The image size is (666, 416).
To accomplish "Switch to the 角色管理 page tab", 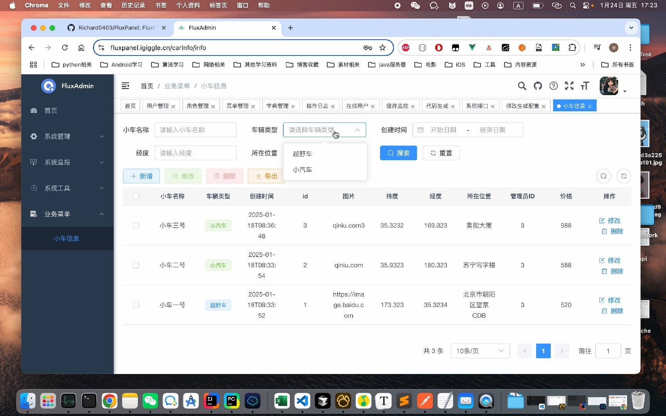I will point(197,106).
